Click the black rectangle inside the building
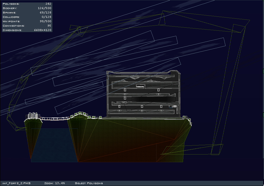Screen dimensions: 264x186 click(153, 99)
